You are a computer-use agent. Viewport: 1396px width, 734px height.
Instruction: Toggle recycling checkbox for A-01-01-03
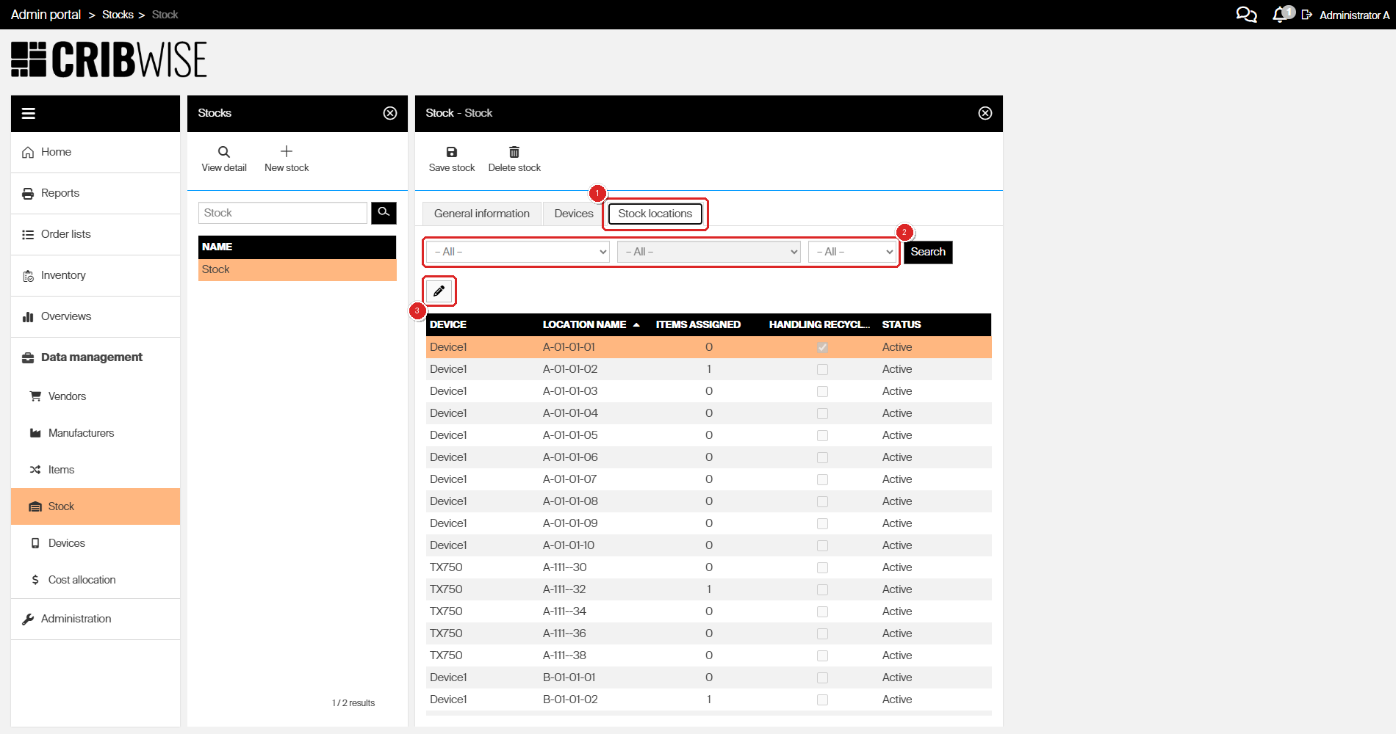pyautogui.click(x=822, y=391)
